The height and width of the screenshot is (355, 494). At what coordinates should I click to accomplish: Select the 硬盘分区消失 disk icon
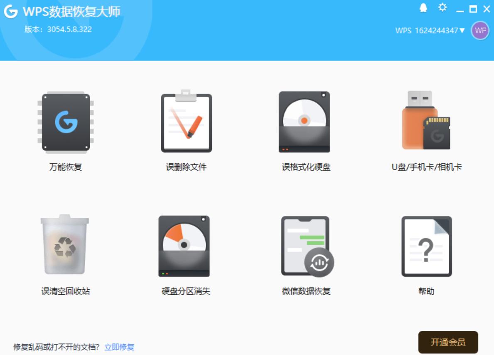click(x=184, y=246)
